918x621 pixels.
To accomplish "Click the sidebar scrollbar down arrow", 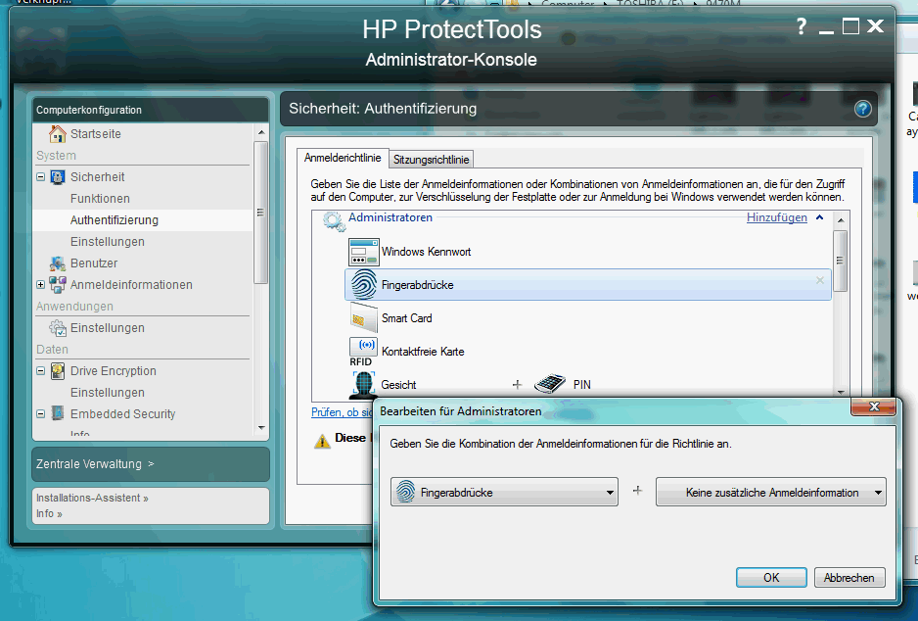I will (261, 428).
